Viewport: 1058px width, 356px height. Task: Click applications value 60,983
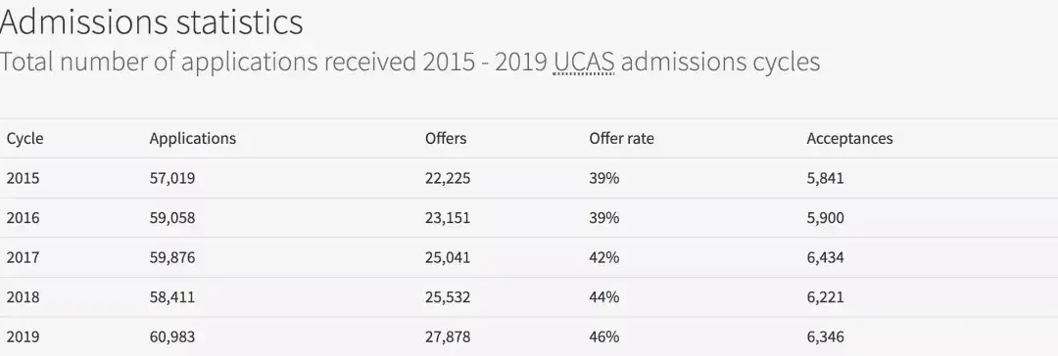coord(172,336)
